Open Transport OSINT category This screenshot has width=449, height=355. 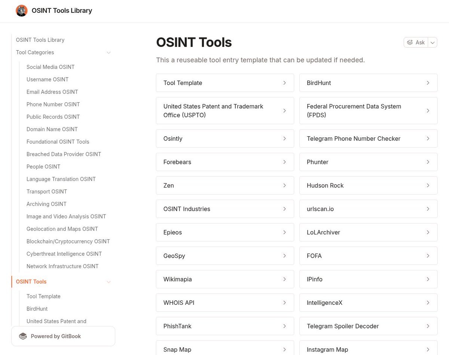point(47,191)
